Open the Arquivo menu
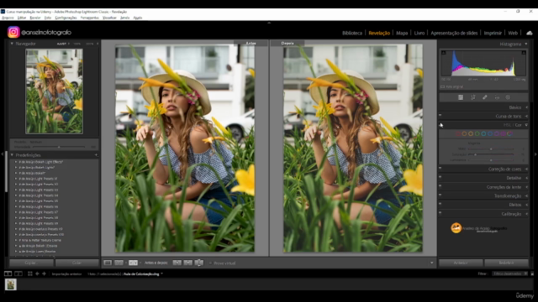This screenshot has width=538, height=302. tap(8, 18)
